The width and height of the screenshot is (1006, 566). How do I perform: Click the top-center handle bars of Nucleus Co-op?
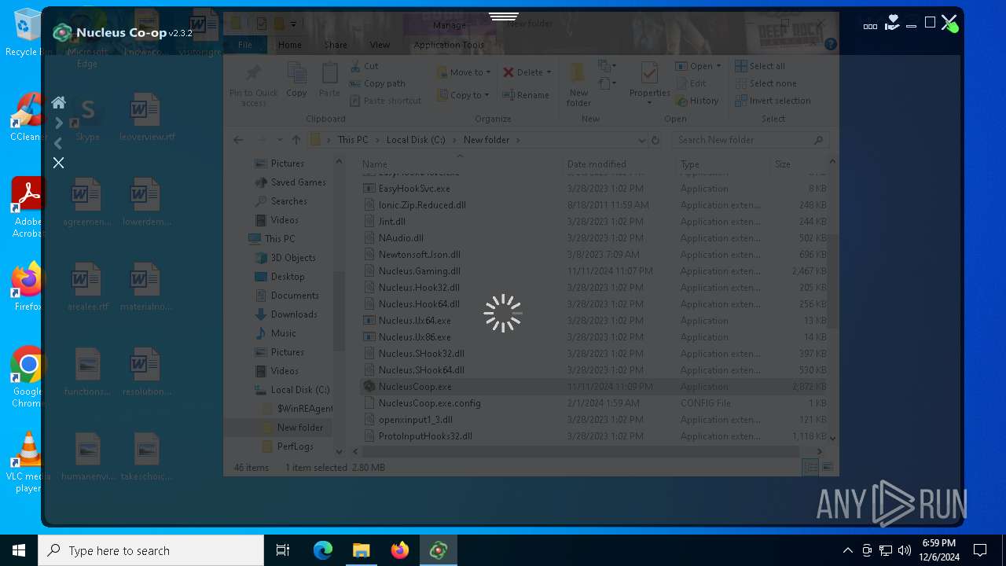[x=503, y=16]
